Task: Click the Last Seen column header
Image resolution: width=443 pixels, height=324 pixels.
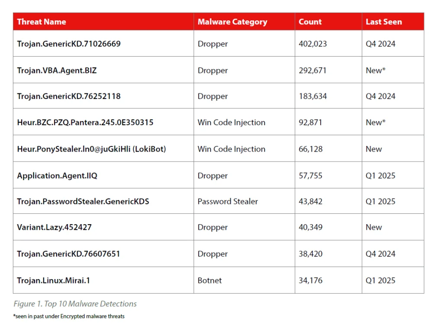Action: coord(384,22)
